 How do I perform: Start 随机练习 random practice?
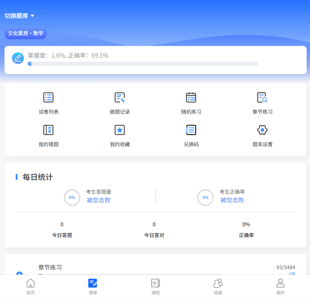[191, 98]
